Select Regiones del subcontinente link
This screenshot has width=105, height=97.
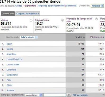tap(51, 6)
